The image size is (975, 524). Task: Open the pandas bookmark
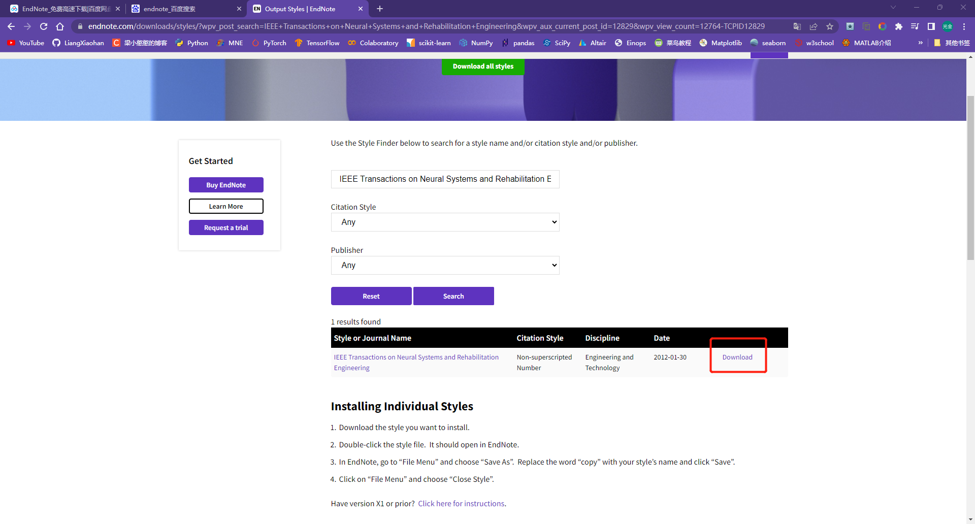coord(518,43)
